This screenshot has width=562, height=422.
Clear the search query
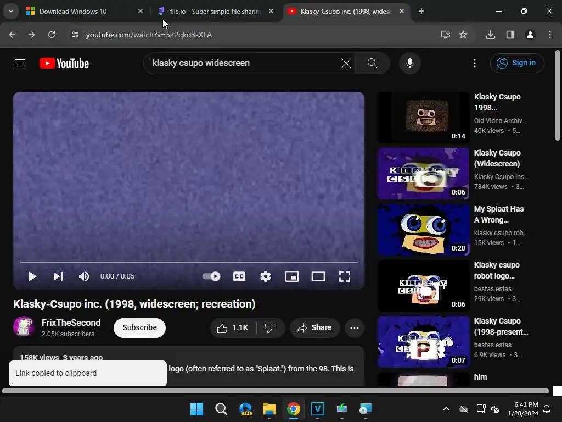pos(346,63)
